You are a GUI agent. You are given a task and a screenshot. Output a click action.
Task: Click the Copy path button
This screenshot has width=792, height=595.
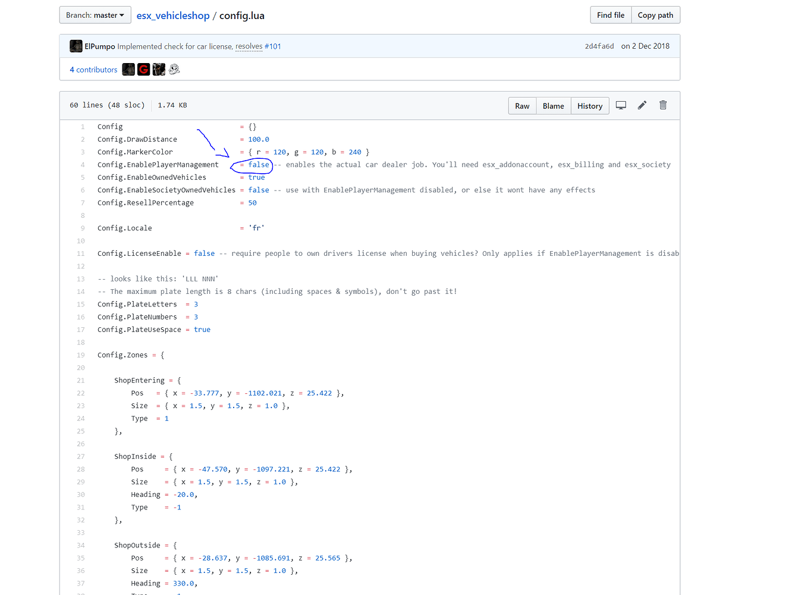[x=655, y=15]
